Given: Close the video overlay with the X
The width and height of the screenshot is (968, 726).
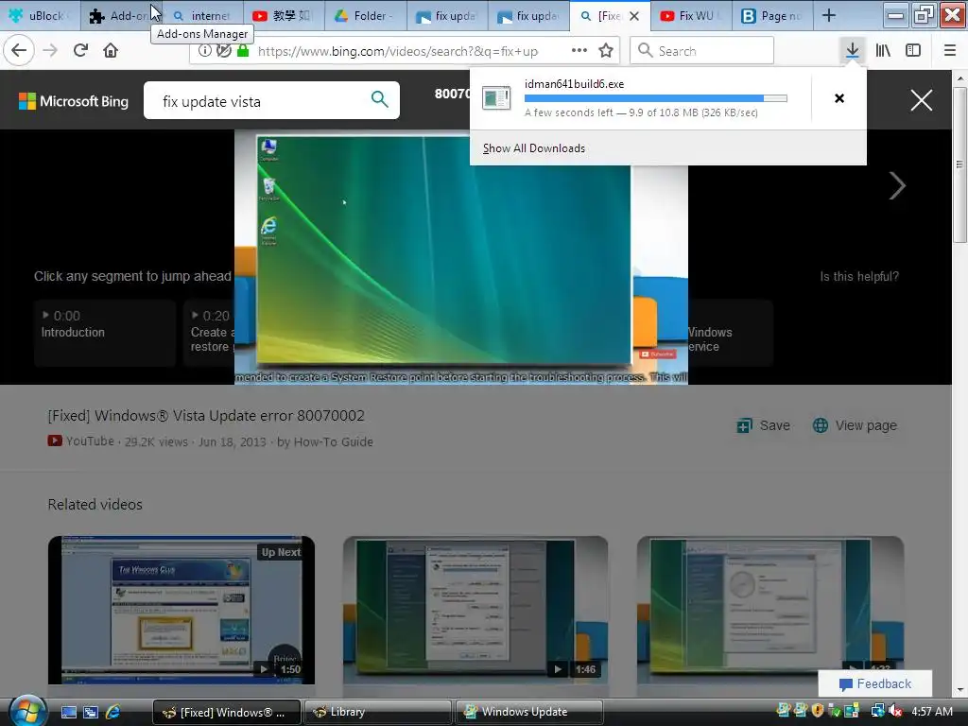Looking at the screenshot, I should 921,100.
